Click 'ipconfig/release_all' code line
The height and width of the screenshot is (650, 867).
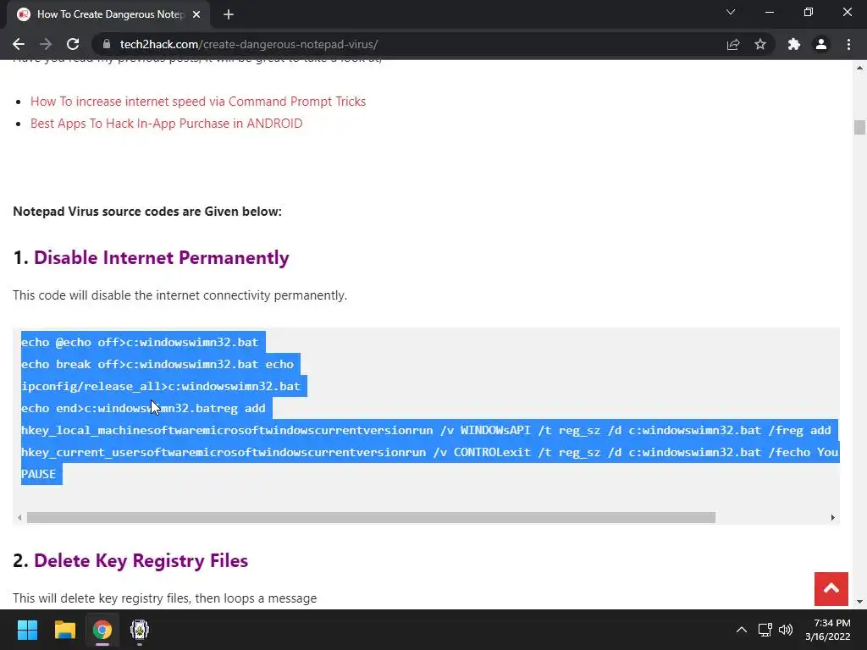pos(160,386)
